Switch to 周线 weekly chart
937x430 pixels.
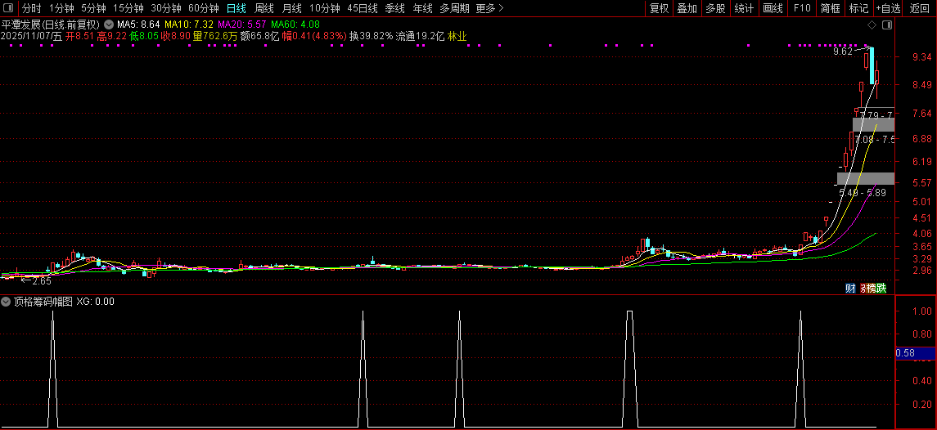tap(264, 8)
